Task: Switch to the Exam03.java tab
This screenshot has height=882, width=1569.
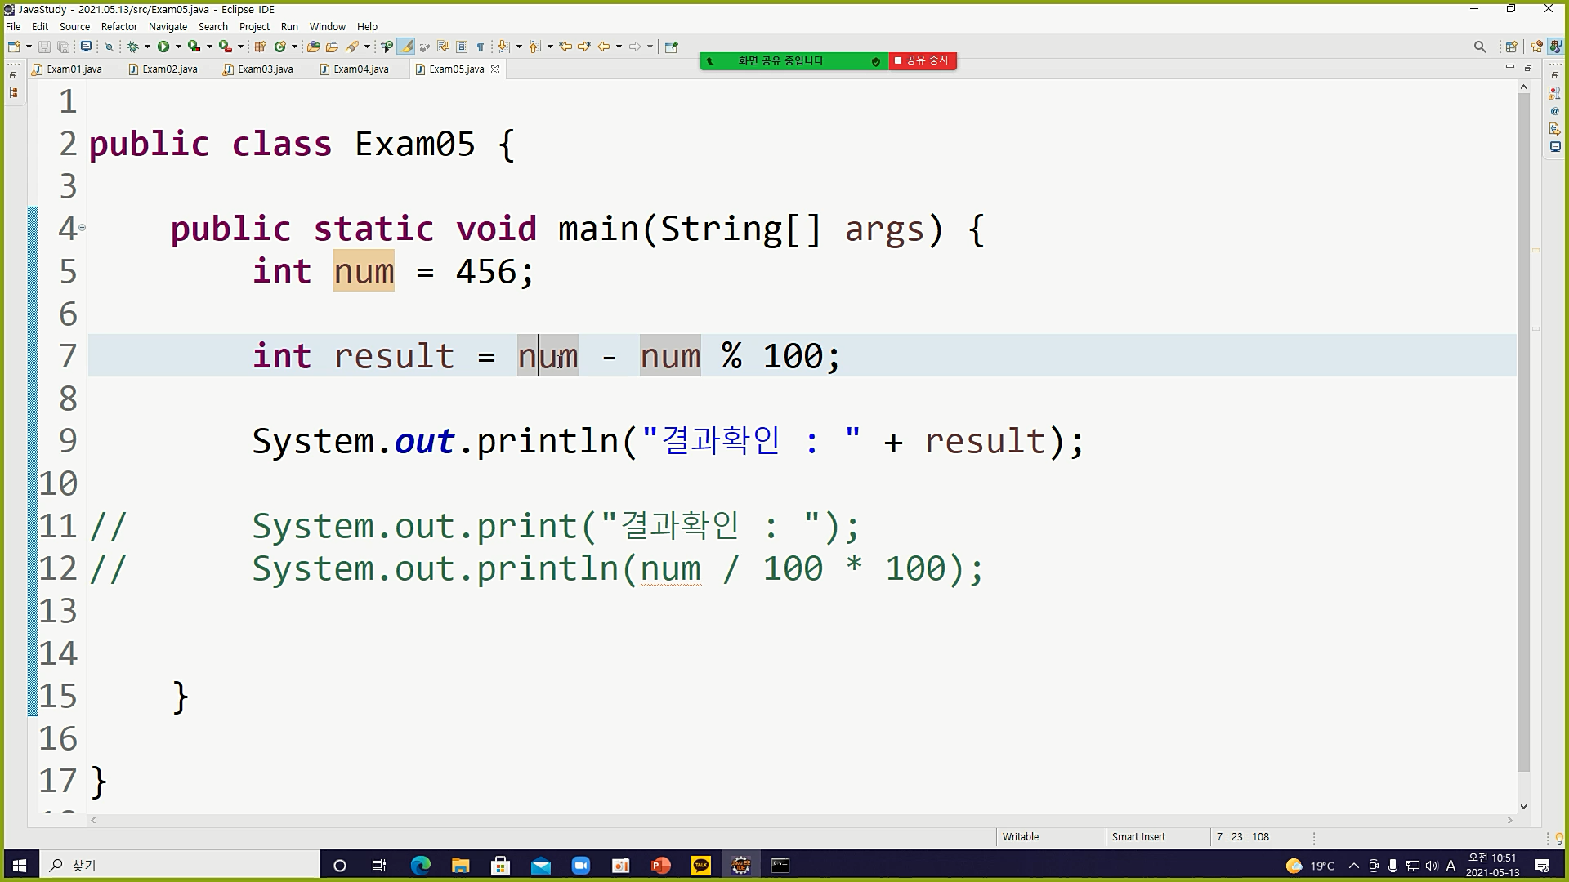Action: click(x=265, y=69)
